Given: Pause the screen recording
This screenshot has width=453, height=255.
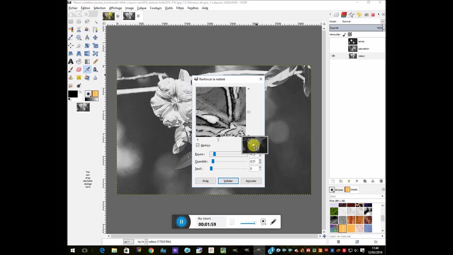Looking at the screenshot, I should pos(181,222).
